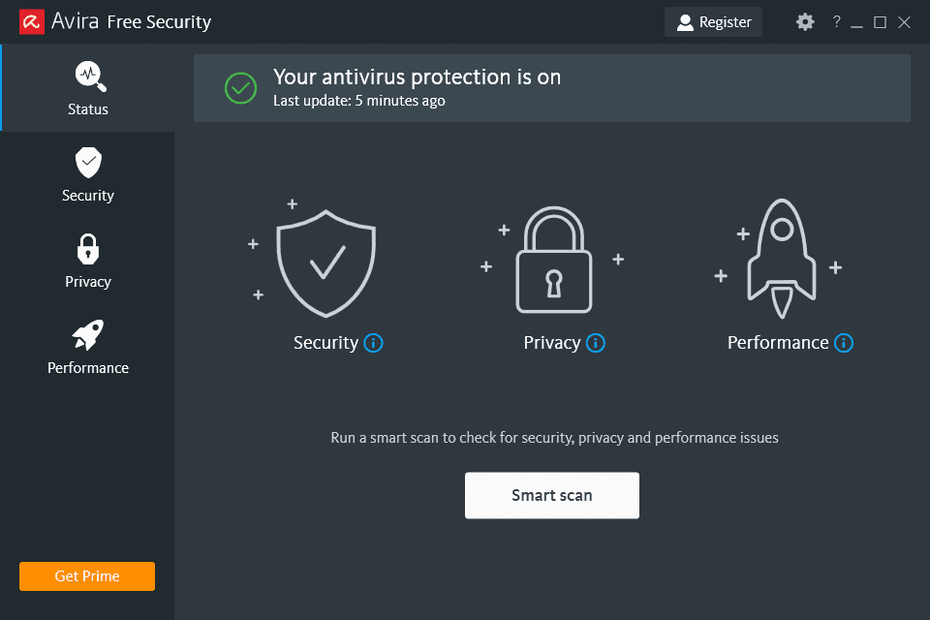Click the Get Prime upgrade button

pyautogui.click(x=86, y=575)
